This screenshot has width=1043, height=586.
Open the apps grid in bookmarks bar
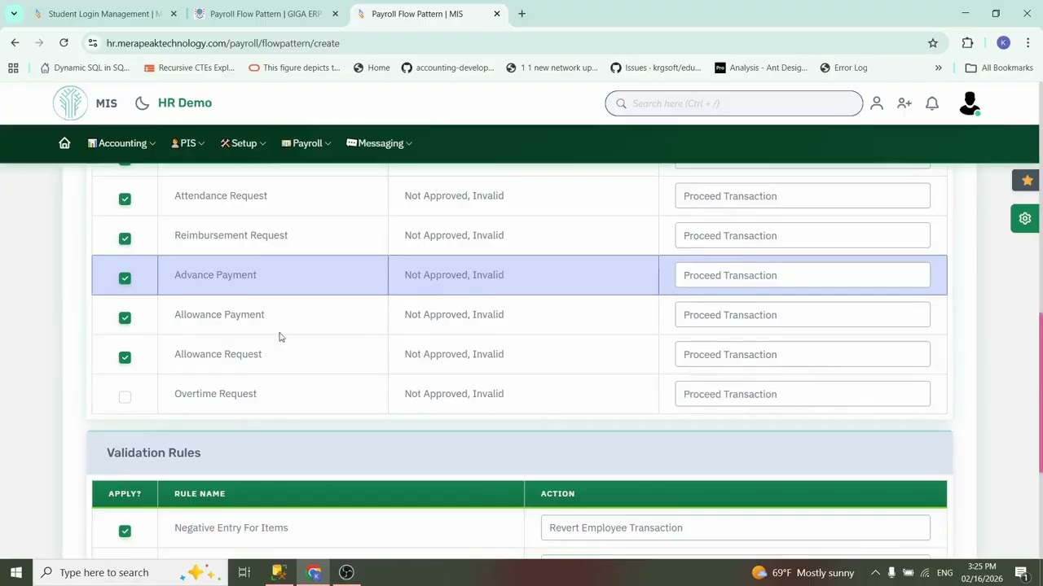[x=13, y=68]
